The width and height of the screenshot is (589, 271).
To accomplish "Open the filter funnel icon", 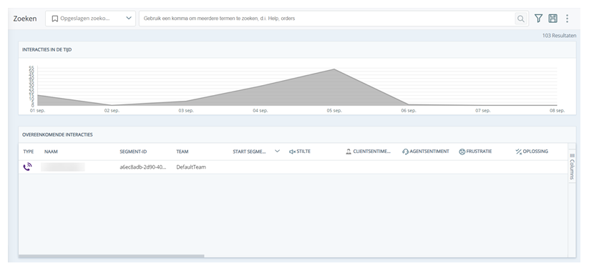I will [539, 19].
